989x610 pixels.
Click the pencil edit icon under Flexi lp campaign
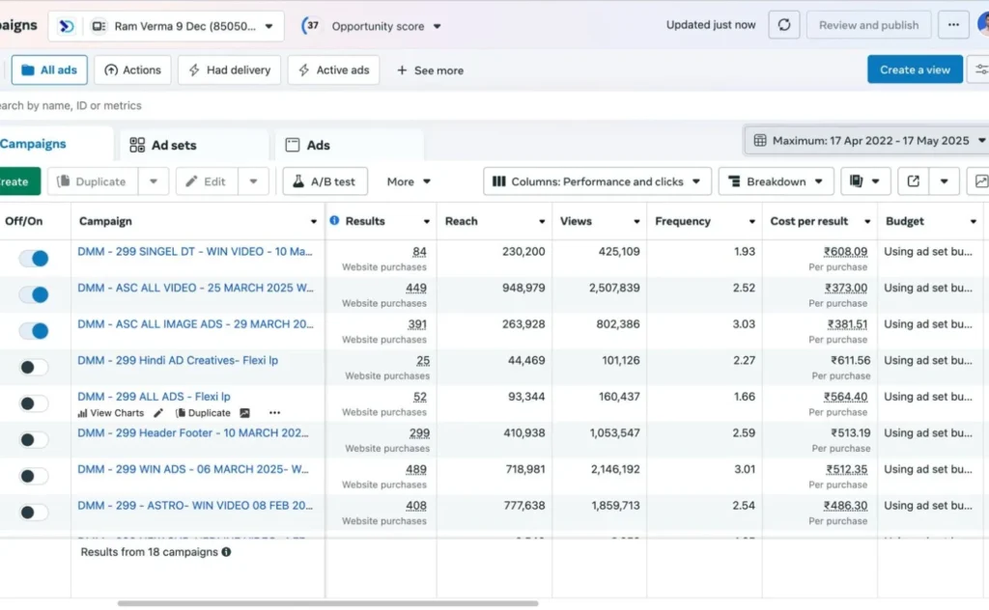tap(158, 413)
